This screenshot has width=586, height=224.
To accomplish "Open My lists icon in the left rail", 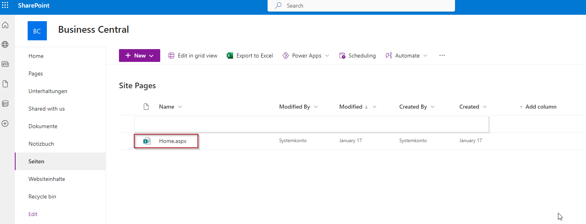I will pos(5,103).
